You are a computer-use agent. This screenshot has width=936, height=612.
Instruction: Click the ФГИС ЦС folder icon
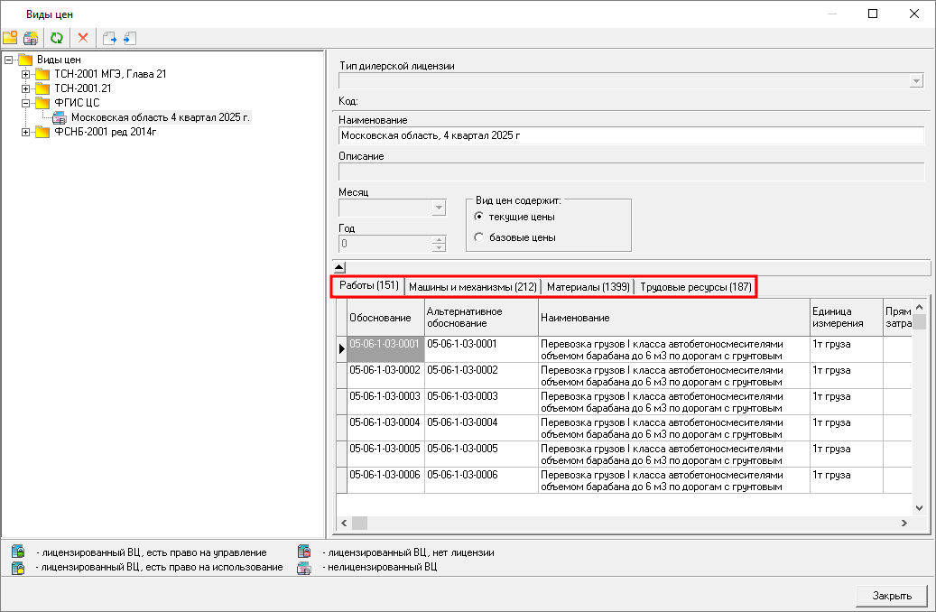(42, 103)
